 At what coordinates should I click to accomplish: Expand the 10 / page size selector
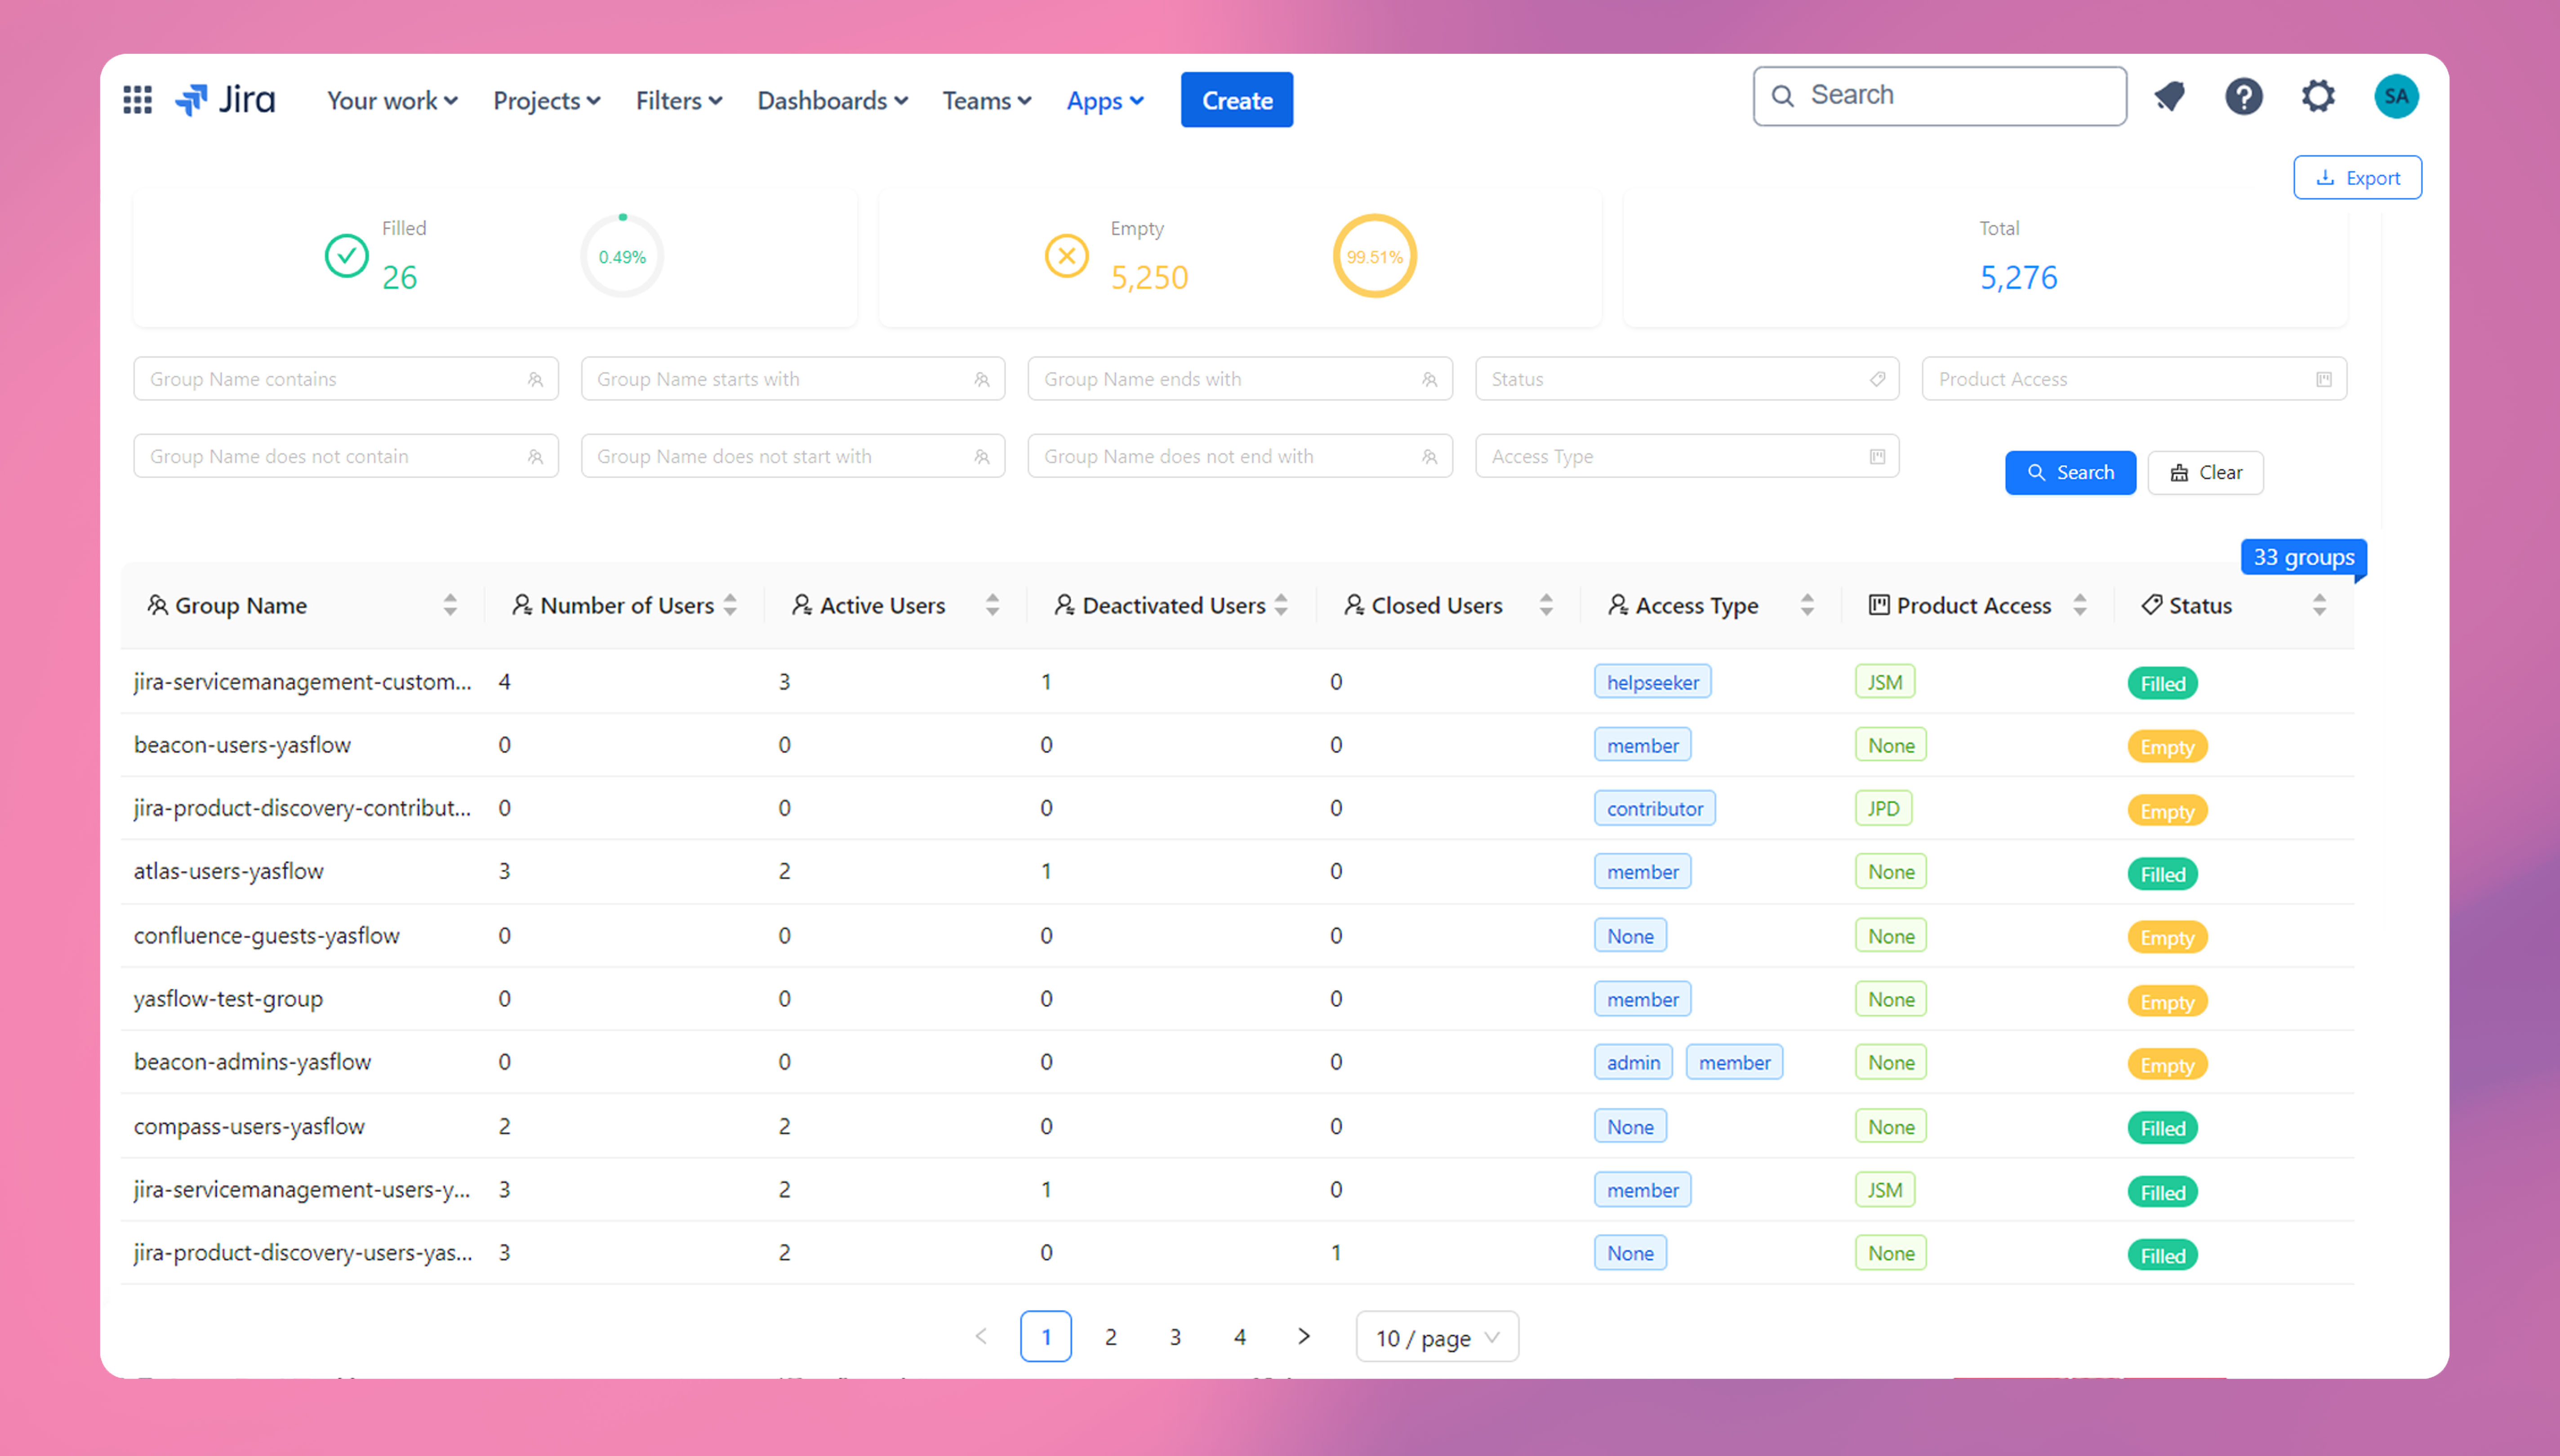[1436, 1337]
